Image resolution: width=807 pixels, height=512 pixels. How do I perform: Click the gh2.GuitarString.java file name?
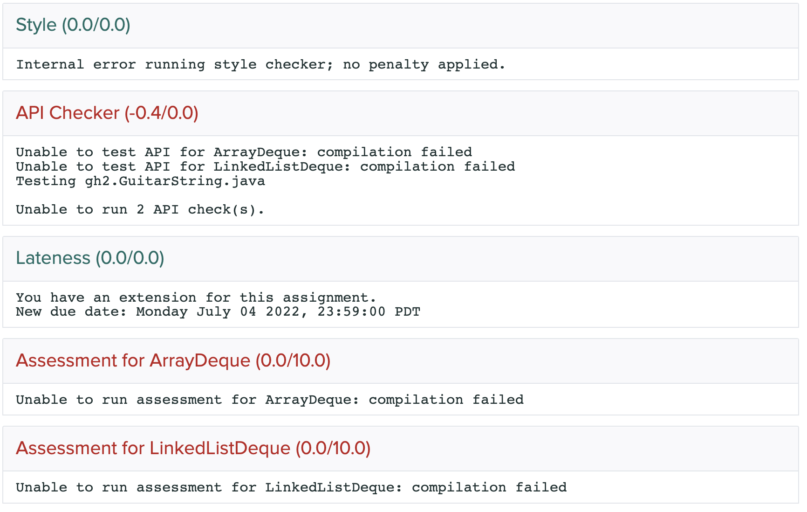pyautogui.click(x=175, y=181)
